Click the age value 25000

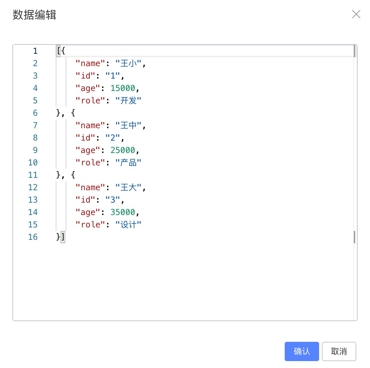point(123,150)
